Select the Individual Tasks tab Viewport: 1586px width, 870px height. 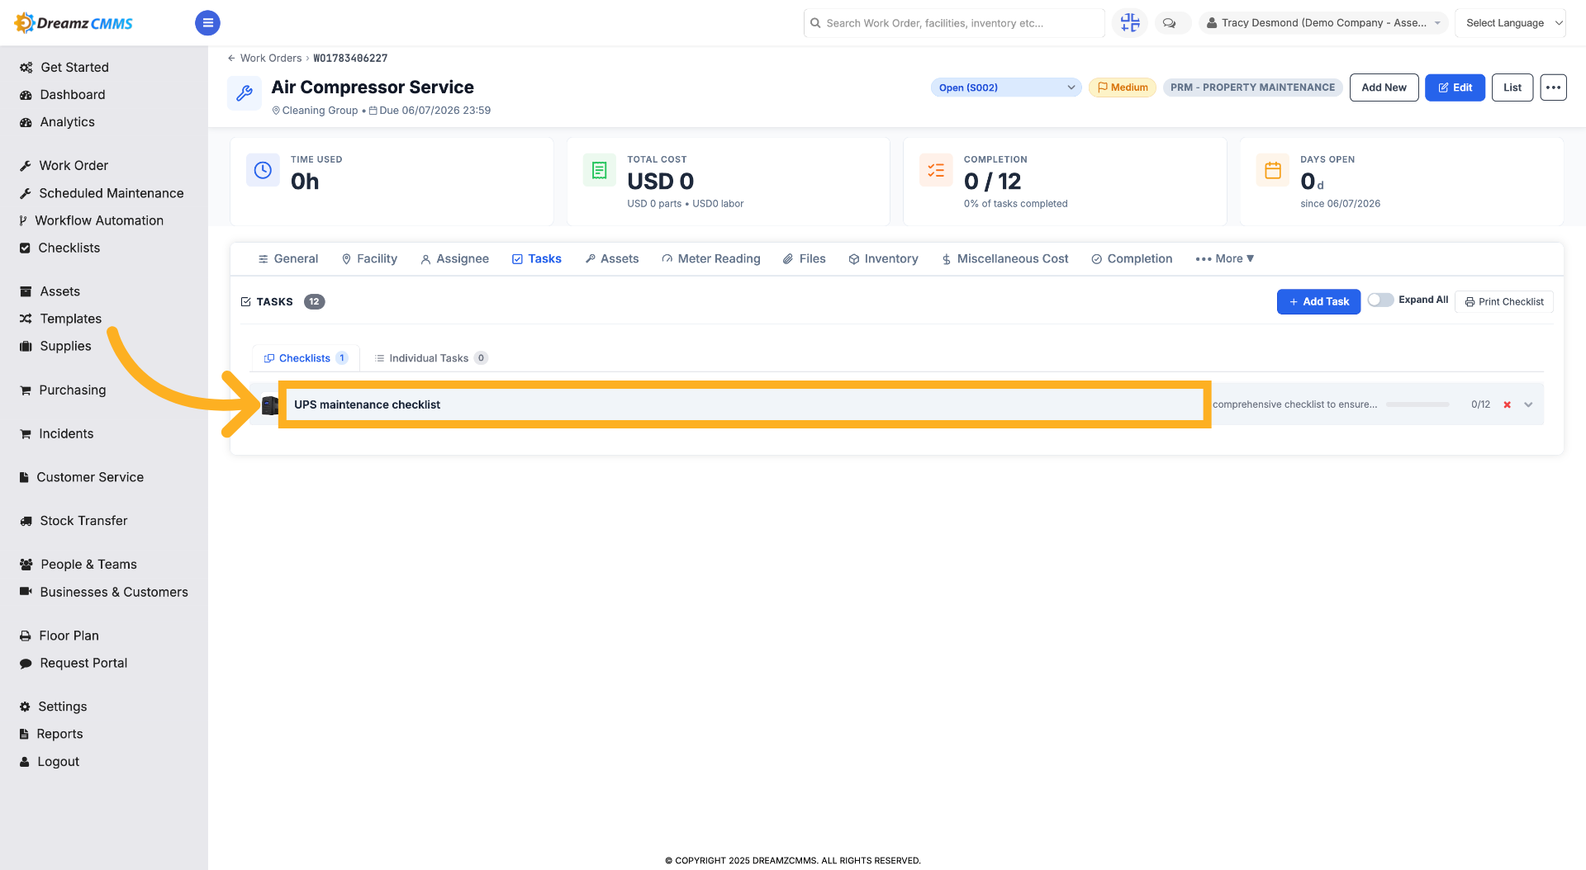430,358
